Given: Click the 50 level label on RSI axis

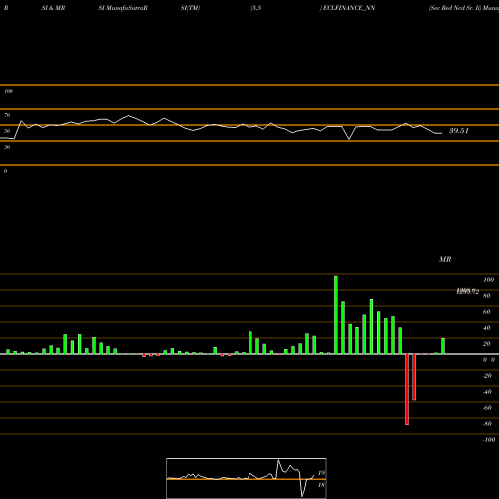Looking at the screenshot, I should [7, 131].
